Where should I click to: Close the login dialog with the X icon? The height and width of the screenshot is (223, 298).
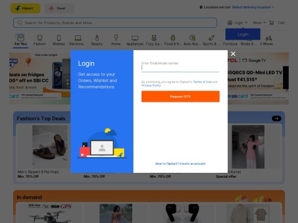click(x=233, y=54)
